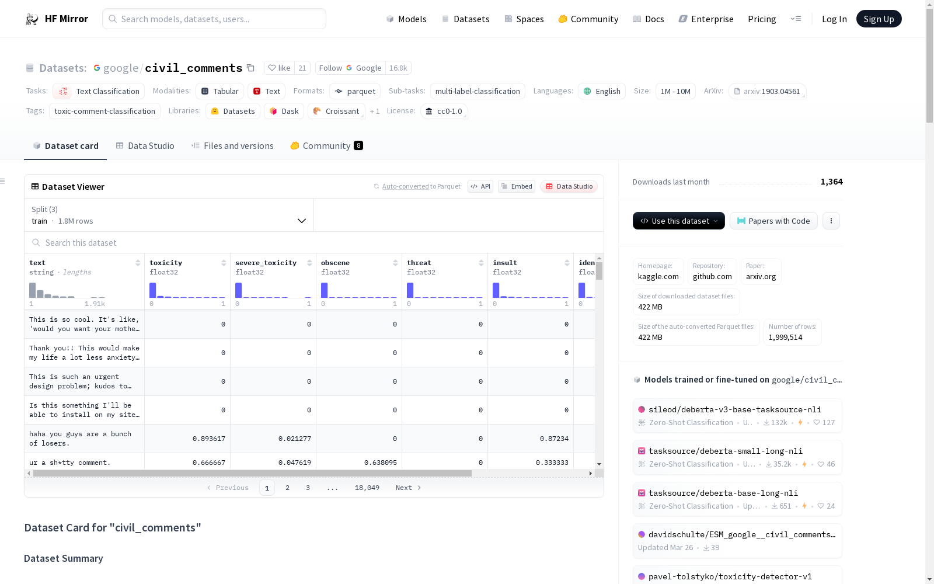Focus the Search models, datasets, users field

214,19
